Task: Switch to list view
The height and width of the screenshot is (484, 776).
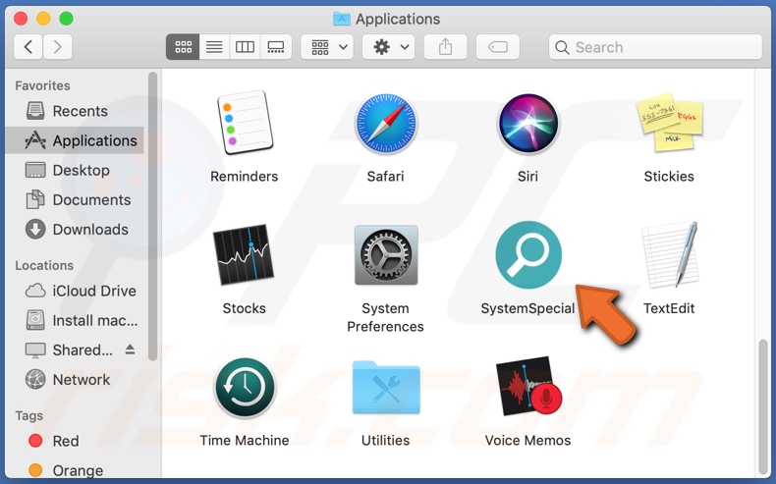Action: [214, 47]
